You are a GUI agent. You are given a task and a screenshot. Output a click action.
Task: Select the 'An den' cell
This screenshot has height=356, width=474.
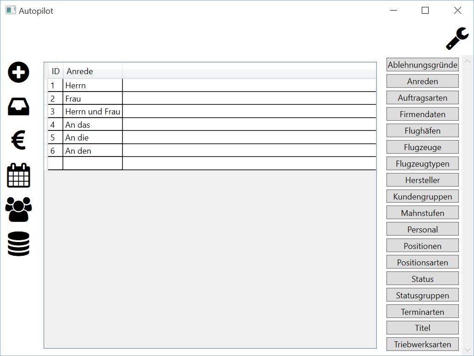93,151
